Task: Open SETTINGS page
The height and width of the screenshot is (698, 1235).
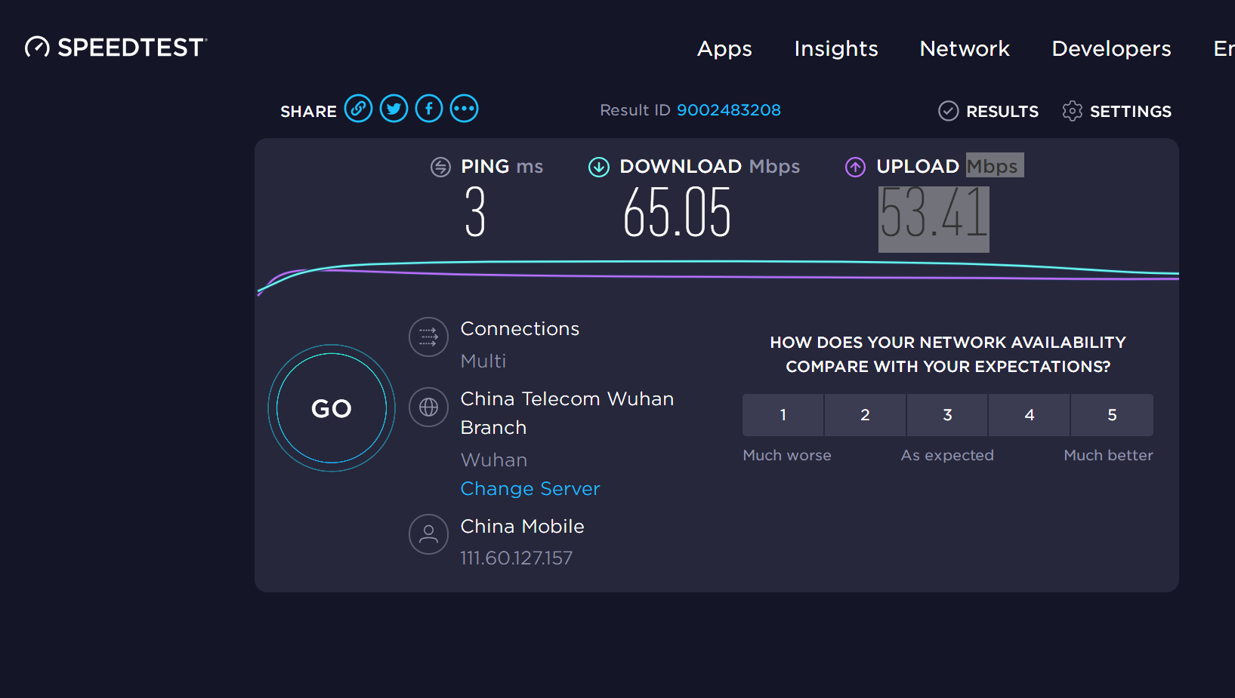Action: coord(1130,112)
